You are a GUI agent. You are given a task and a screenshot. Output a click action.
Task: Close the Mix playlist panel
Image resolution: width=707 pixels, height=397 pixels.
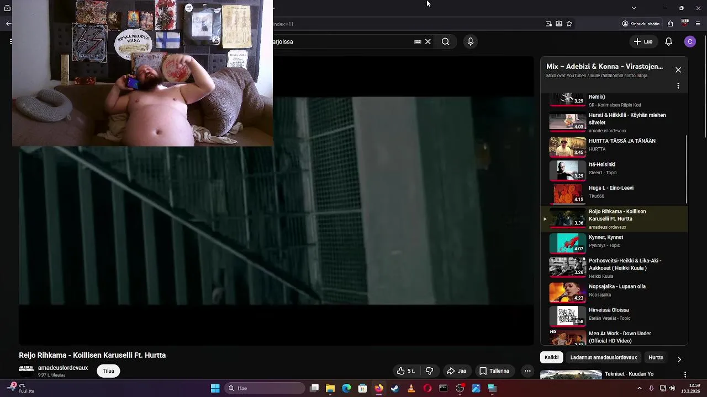[678, 70]
